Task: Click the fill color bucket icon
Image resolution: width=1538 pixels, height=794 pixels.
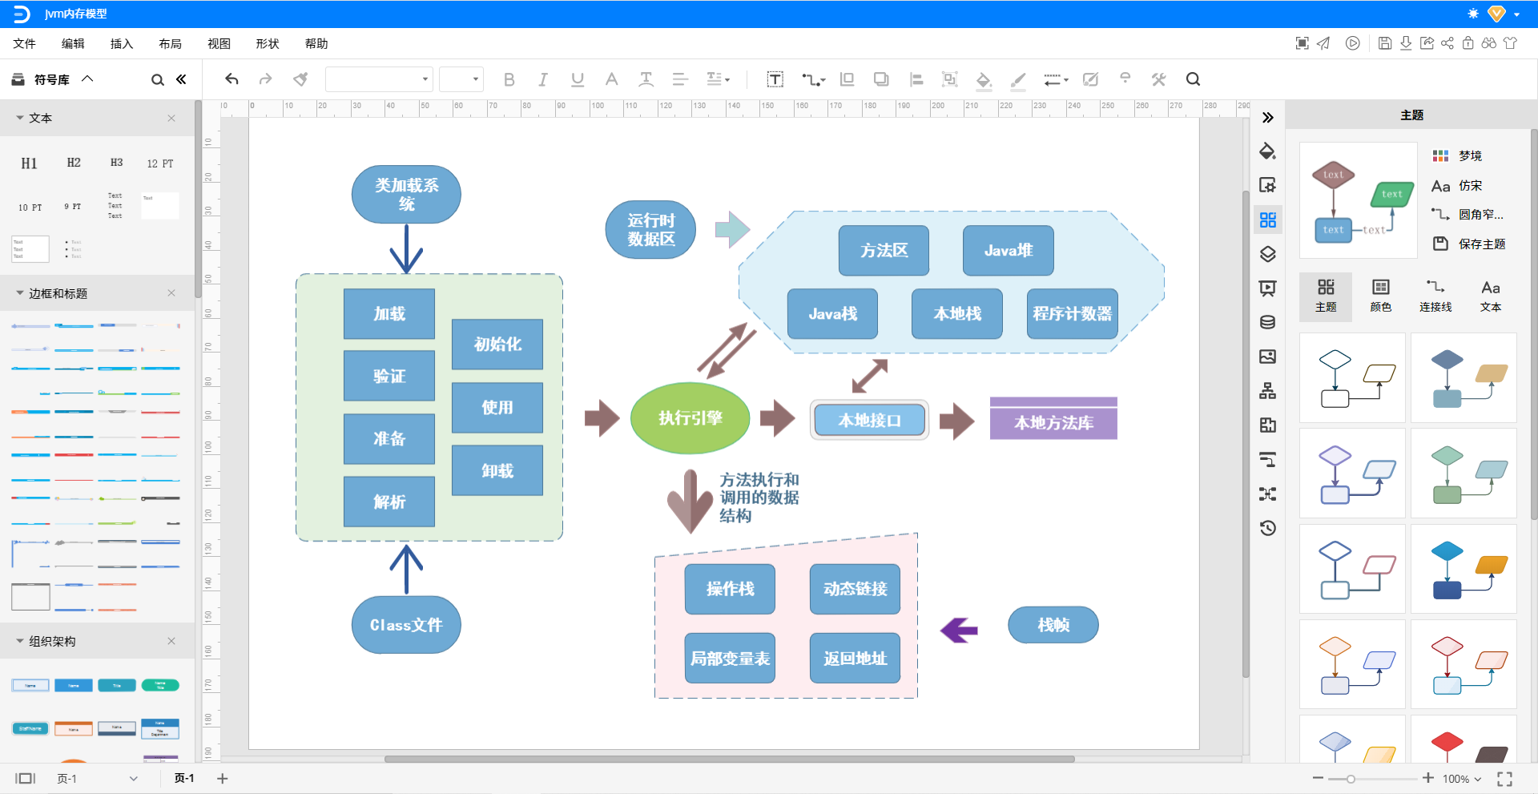Action: tap(984, 79)
